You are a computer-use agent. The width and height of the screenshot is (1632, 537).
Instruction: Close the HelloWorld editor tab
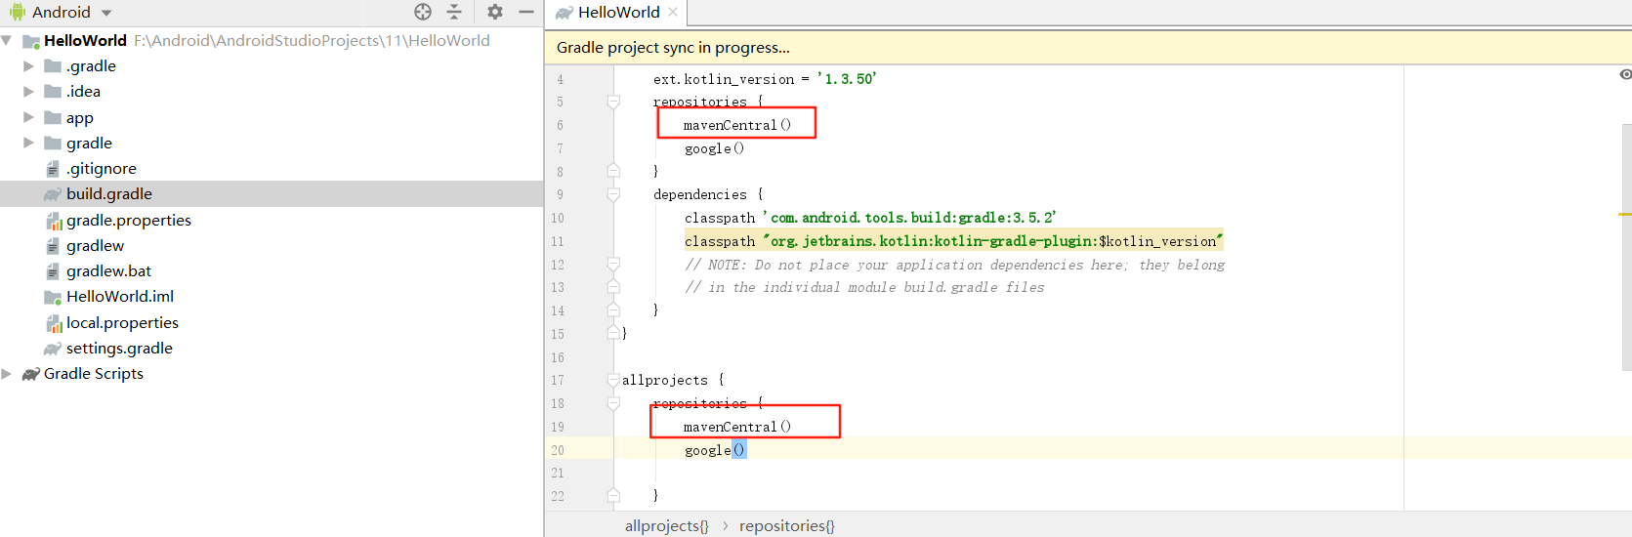point(673,12)
